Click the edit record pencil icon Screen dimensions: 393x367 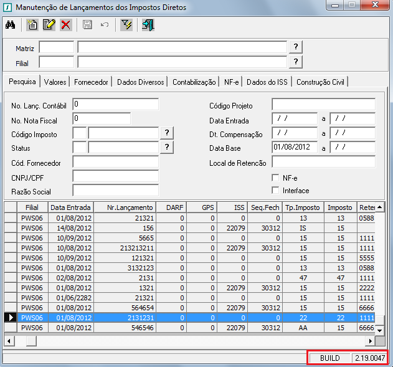coord(49,25)
